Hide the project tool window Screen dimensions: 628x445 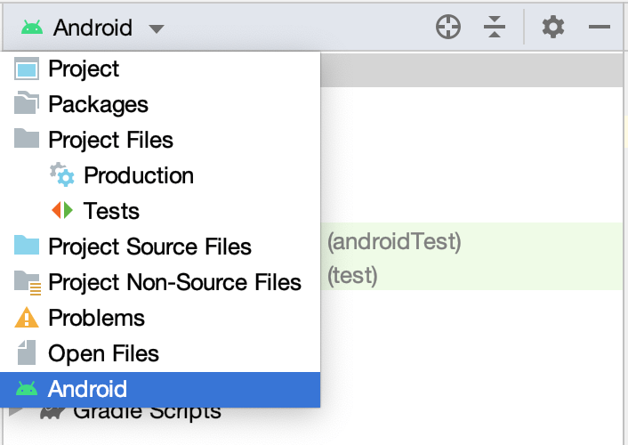[600, 28]
